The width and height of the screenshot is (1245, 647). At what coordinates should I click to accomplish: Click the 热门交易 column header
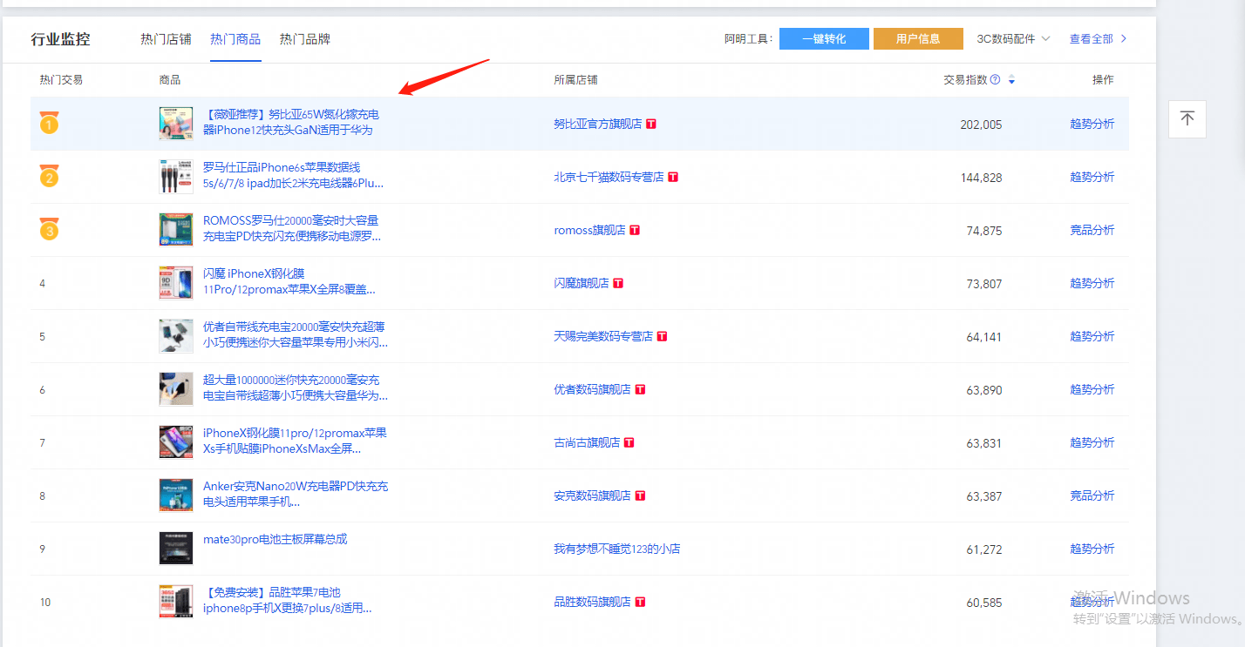[61, 80]
